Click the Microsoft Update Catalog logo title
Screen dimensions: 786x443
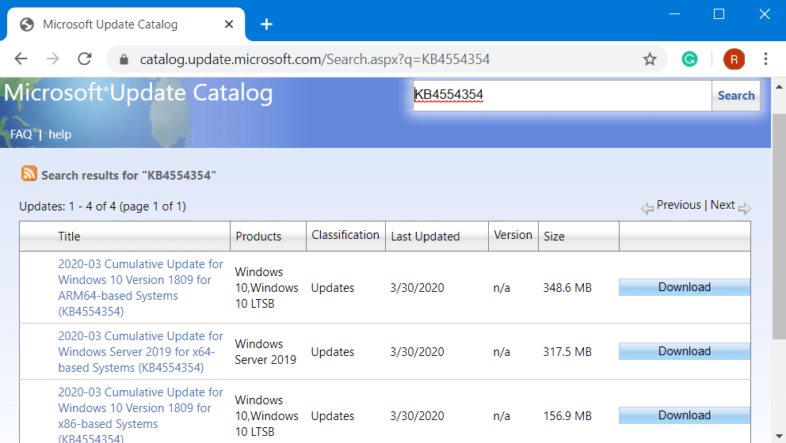[x=139, y=93]
